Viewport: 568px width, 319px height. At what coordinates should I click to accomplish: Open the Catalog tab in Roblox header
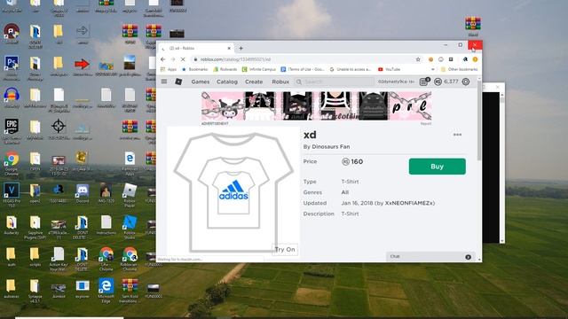coord(227,82)
